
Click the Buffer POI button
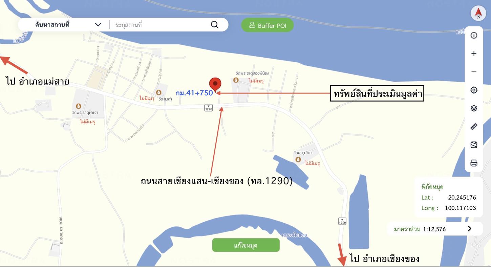coord(268,25)
